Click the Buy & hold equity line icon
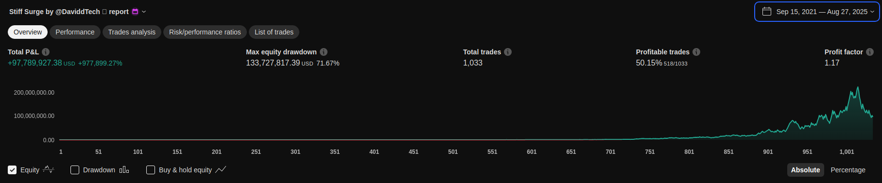The image size is (882, 183). (221, 169)
